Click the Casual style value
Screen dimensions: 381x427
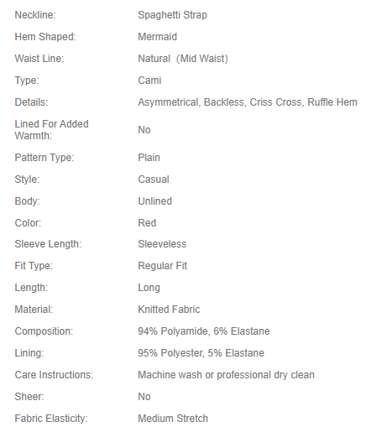[x=154, y=180]
